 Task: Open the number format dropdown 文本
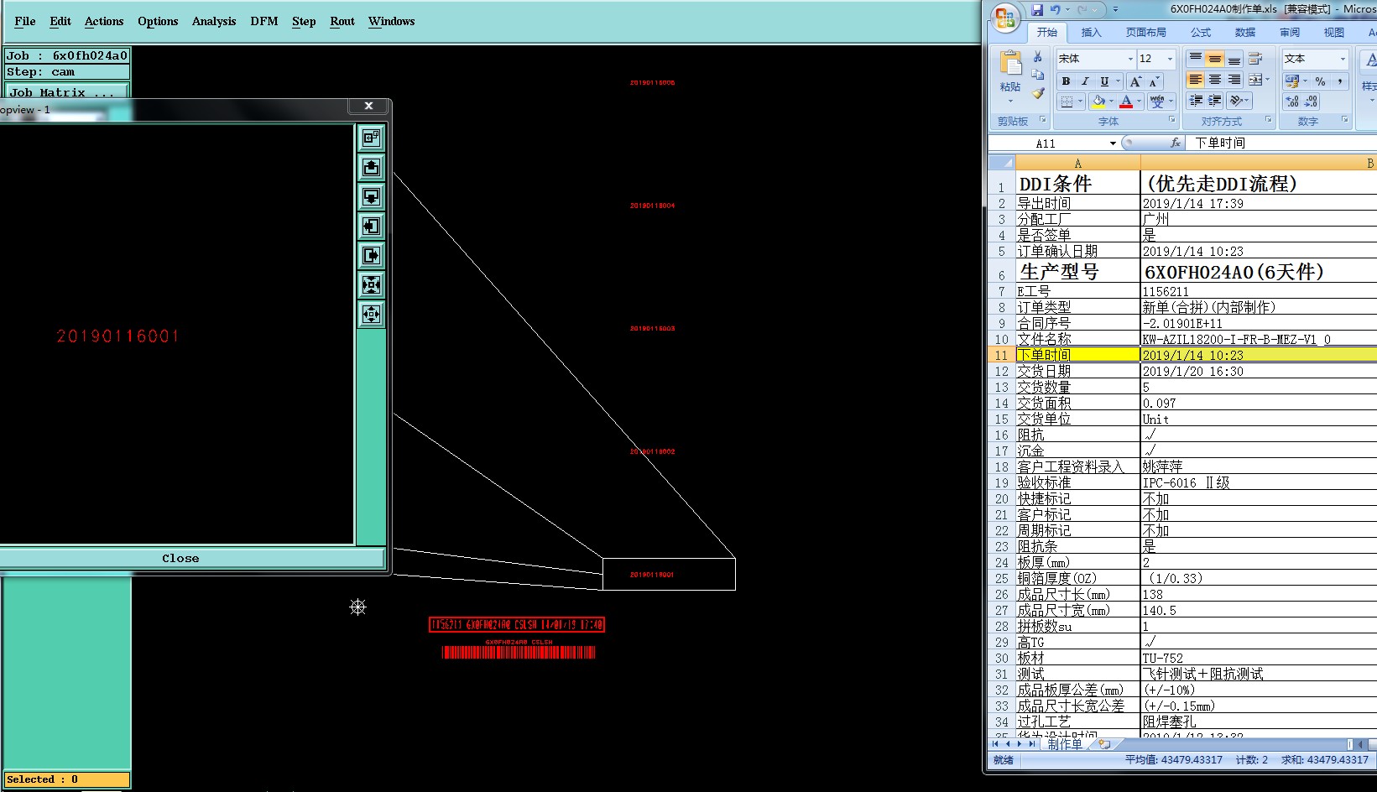coord(1343,59)
